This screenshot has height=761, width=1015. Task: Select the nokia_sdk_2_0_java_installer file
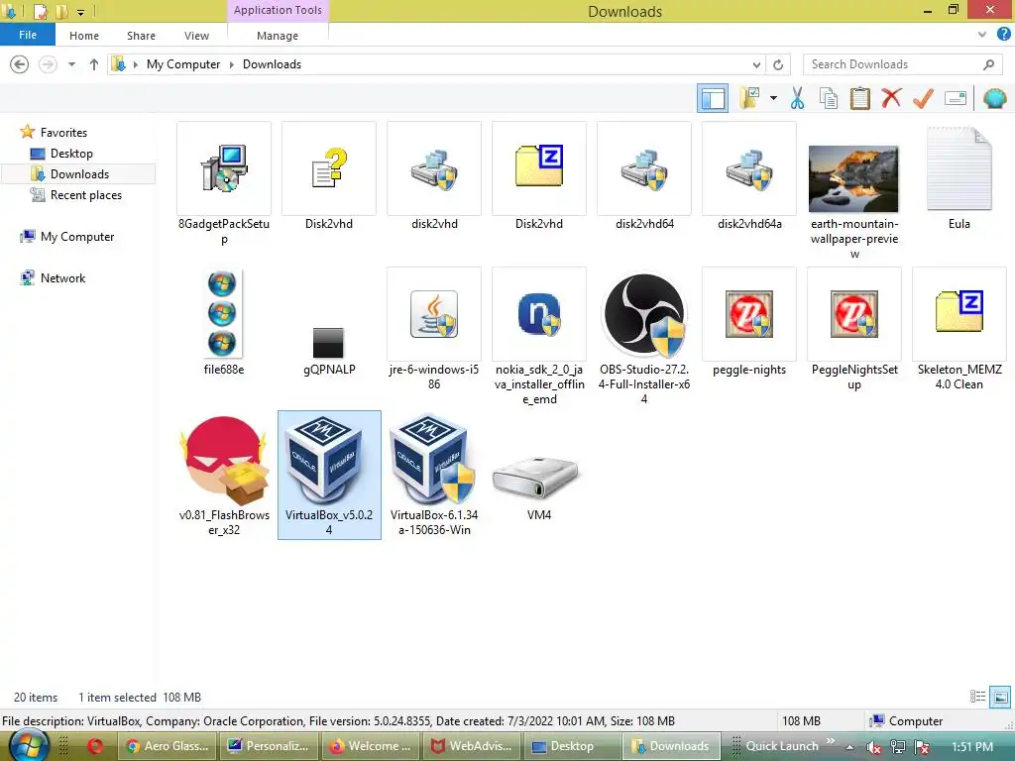coord(539,314)
